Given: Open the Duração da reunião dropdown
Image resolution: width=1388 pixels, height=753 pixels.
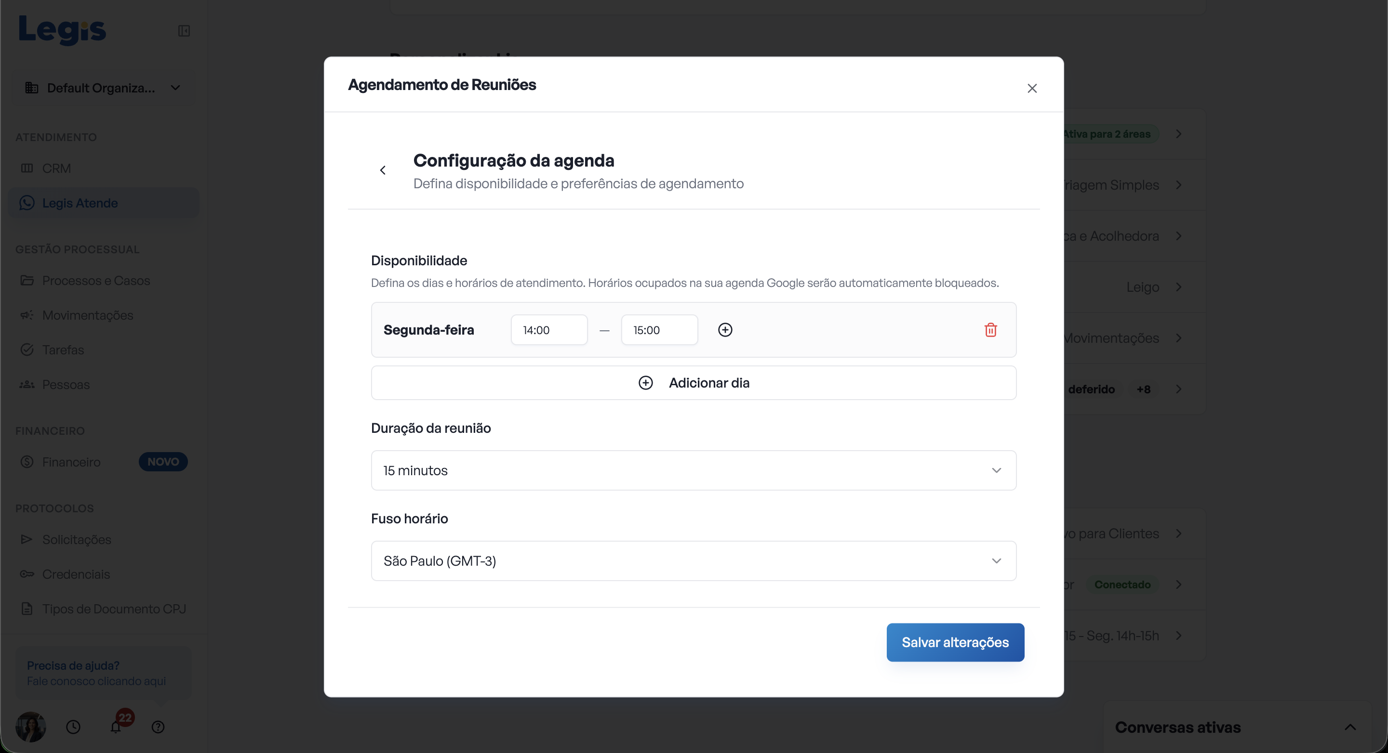Looking at the screenshot, I should click(x=694, y=470).
